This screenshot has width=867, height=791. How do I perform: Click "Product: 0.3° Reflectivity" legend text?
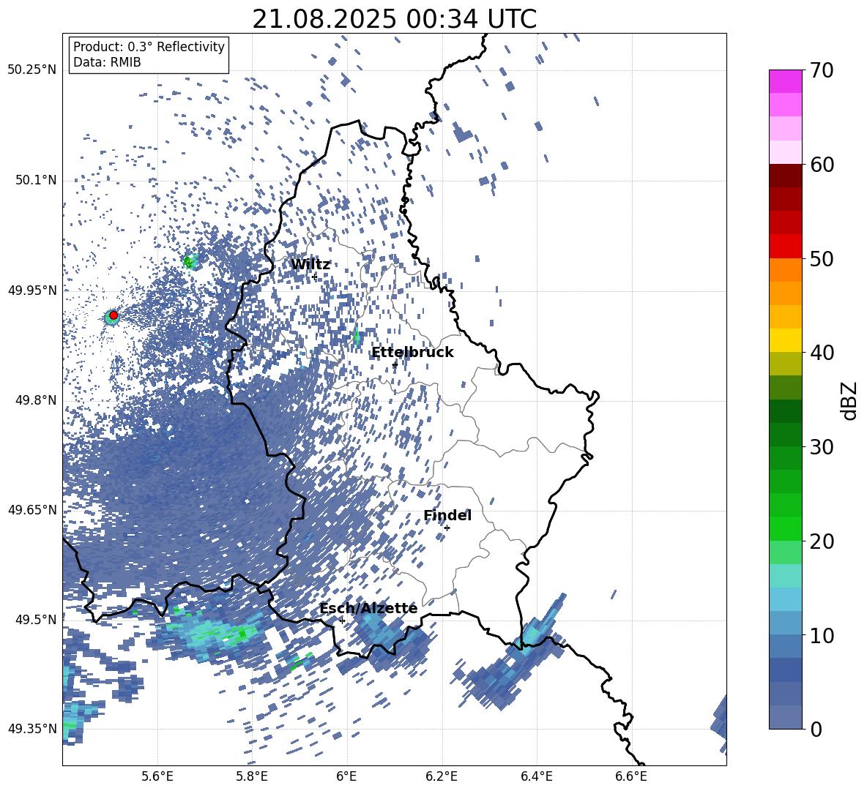pyautogui.click(x=149, y=47)
